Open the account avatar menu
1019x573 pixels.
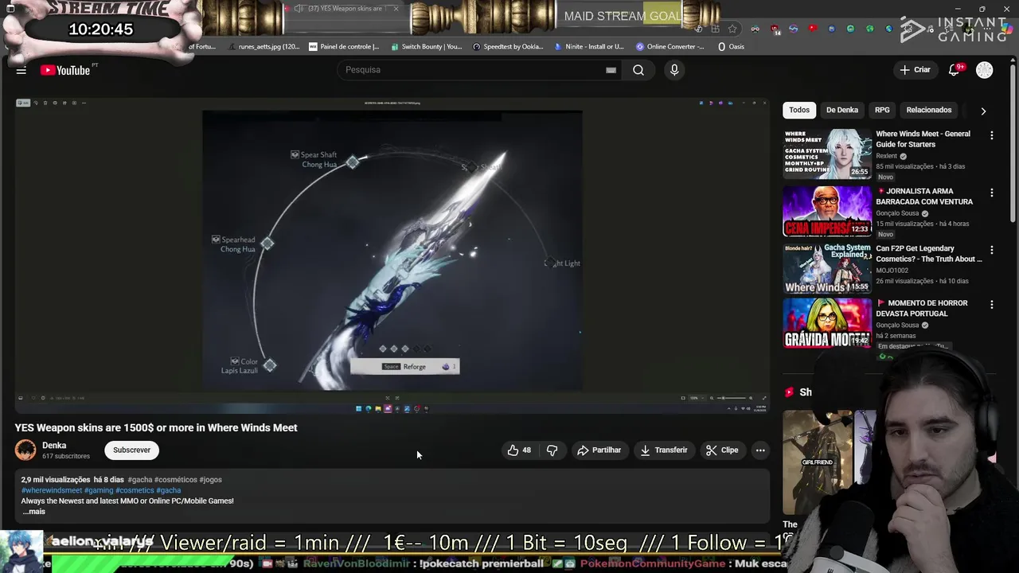coord(985,70)
